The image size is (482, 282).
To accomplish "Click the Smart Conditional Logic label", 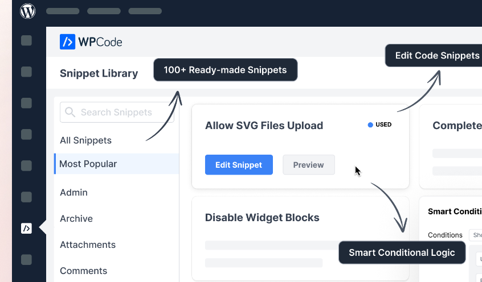I will pos(402,252).
